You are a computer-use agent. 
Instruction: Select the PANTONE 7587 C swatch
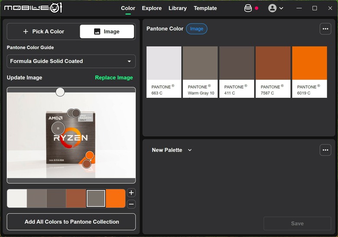click(273, 72)
